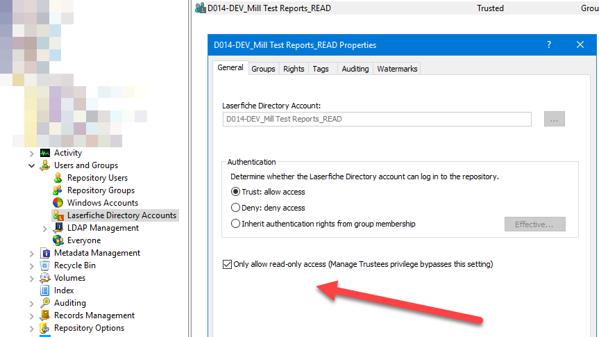
Task: Click the Everyone globe icon
Action: (x=58, y=240)
